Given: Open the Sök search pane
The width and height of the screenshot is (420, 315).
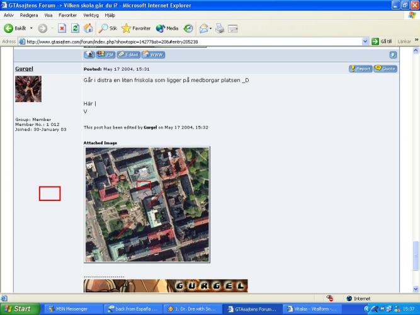Looking at the screenshot, I should pos(108,28).
